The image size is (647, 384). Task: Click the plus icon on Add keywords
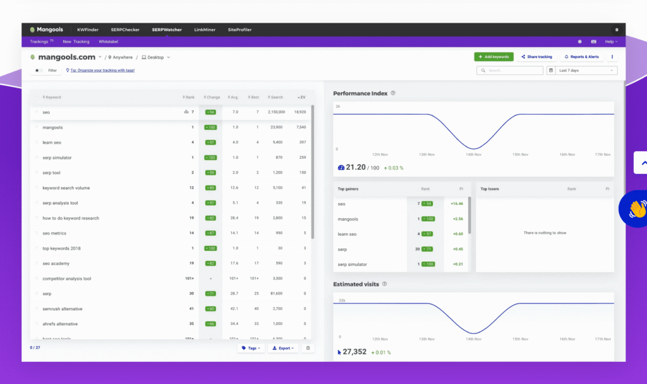point(480,57)
